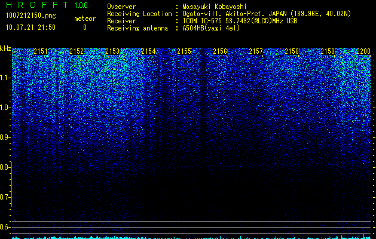Click the cyan signal level graph at bottom

coord(192,237)
